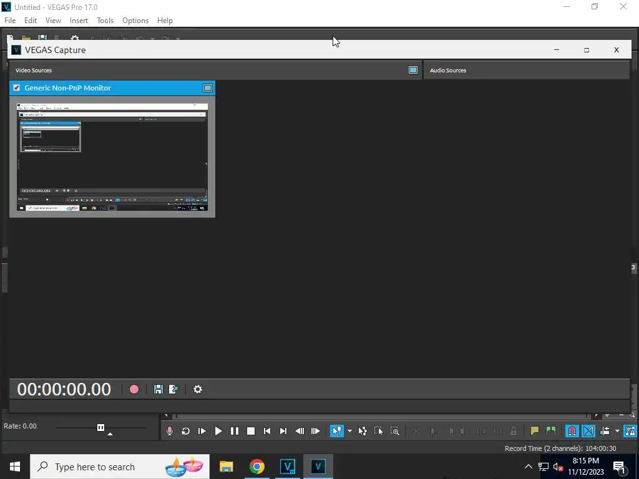Click the timeline horizontal scrollbar

pyautogui.click(x=381, y=415)
